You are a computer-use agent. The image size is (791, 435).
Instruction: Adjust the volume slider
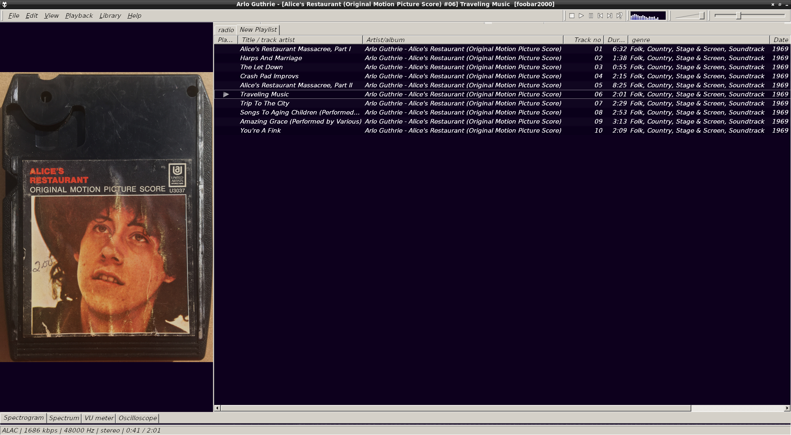[x=690, y=16]
